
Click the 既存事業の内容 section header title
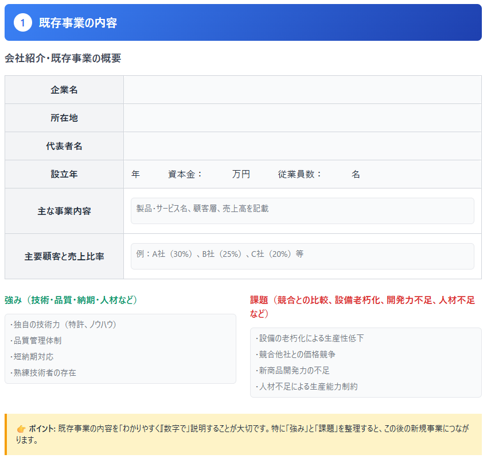click(x=78, y=23)
